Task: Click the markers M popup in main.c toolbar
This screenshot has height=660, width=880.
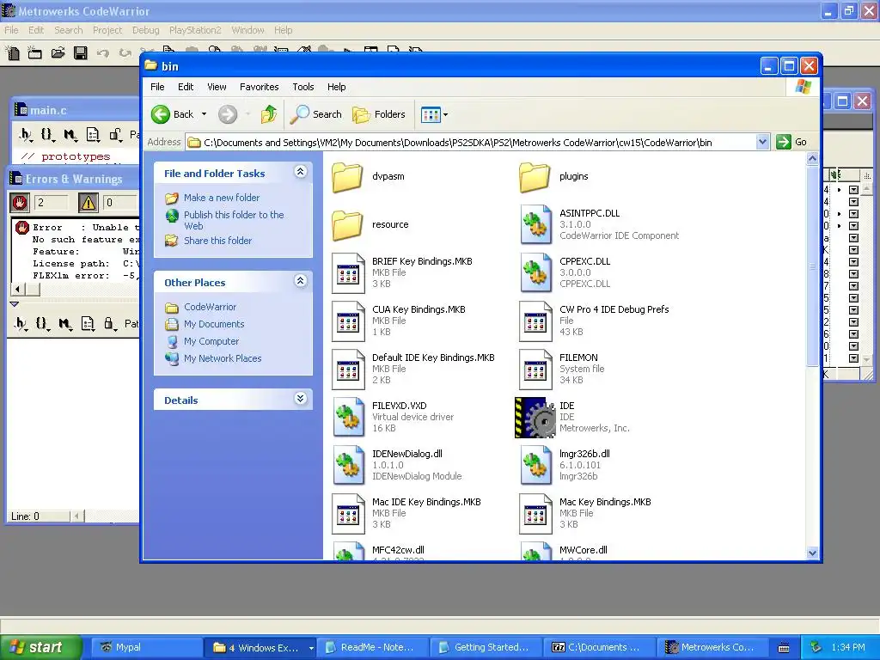Action: point(70,134)
